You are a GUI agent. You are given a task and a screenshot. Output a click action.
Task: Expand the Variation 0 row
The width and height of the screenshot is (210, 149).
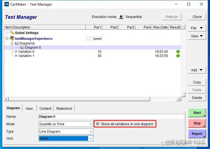coord(16,51)
